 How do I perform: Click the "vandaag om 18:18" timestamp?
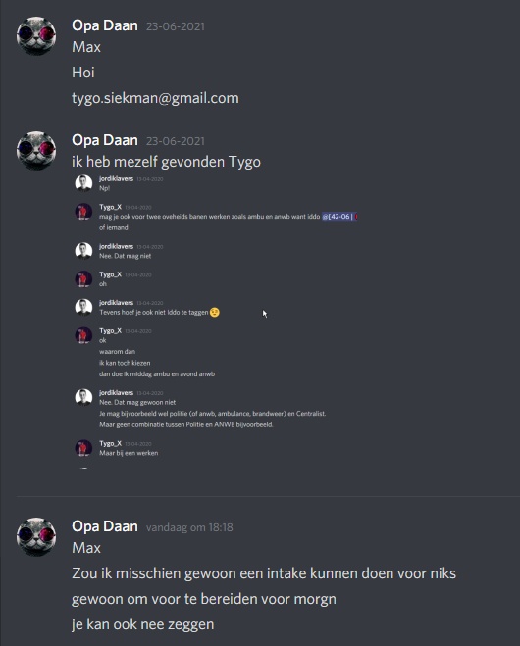(189, 527)
